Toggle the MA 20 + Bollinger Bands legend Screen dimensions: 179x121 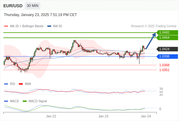[x=24, y=26]
